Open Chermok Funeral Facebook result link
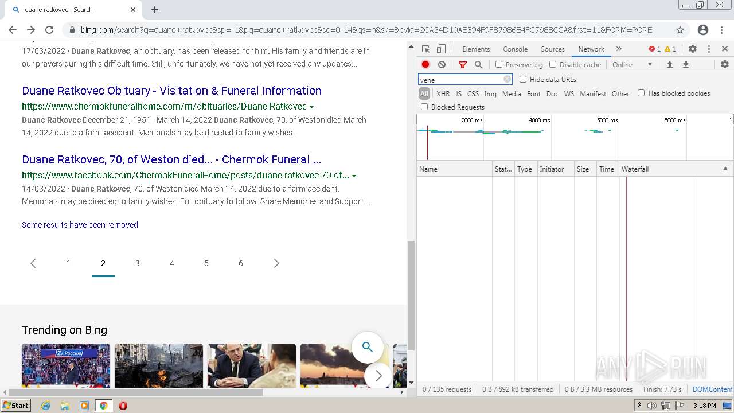The image size is (734, 413). pos(171,159)
